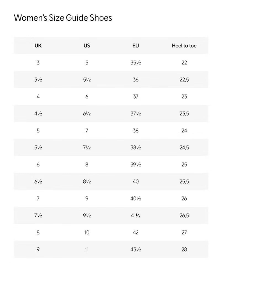Click the "Women's Size Guide Shoes" heading
This screenshot has width=276, height=294.
[63, 18]
